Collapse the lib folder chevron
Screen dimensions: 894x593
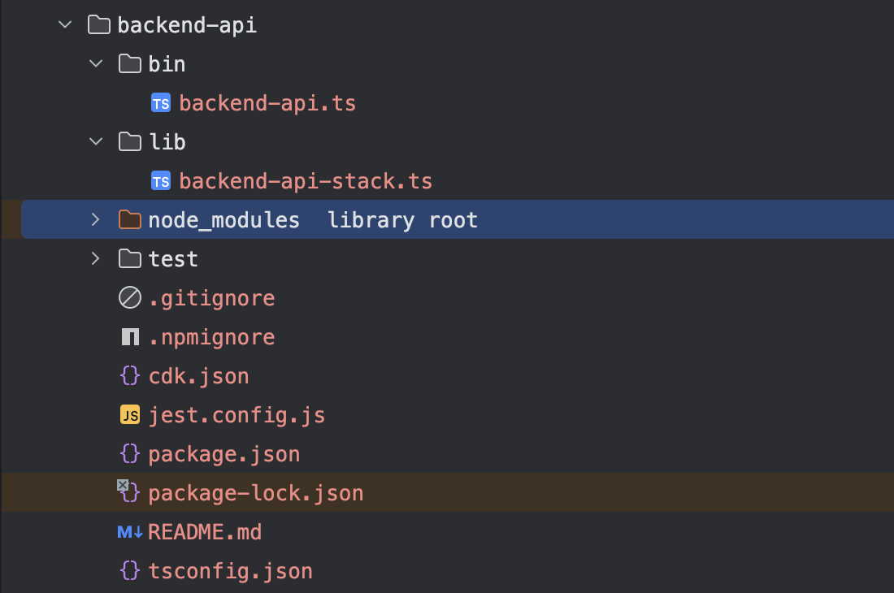tap(96, 142)
